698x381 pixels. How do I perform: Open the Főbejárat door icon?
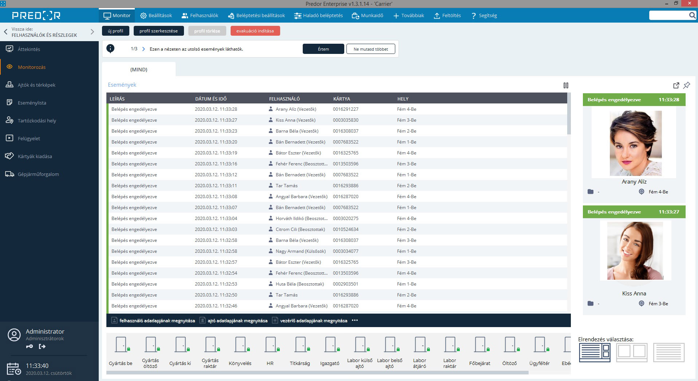coord(480,345)
